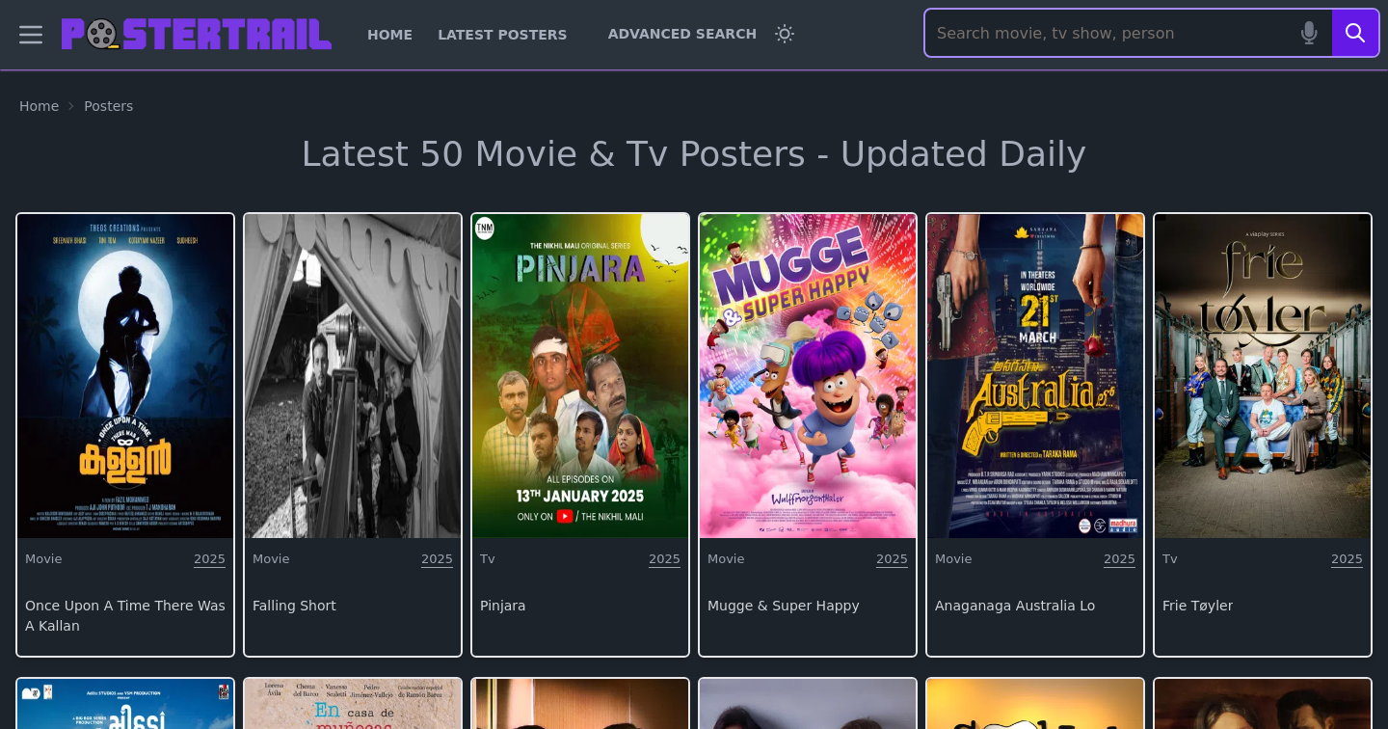Click the Posters breadcrumb

click(x=108, y=106)
